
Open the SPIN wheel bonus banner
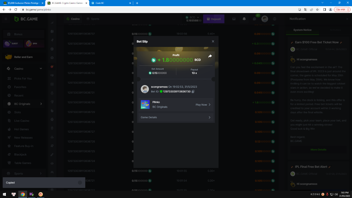[x=34, y=44]
